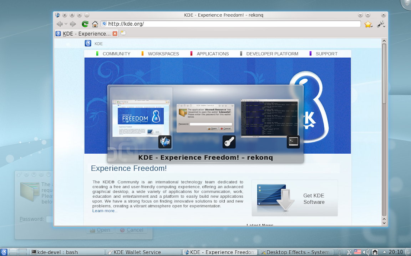Viewport: 411px width, 256px height.
Task: Click the KDE logo at the page top
Action: [x=88, y=43]
